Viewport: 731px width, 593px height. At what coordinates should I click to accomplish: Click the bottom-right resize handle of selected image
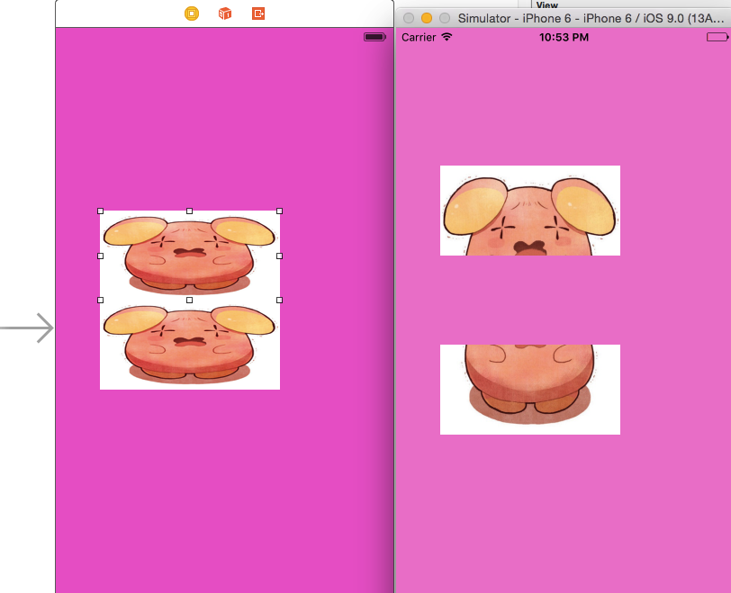point(279,300)
